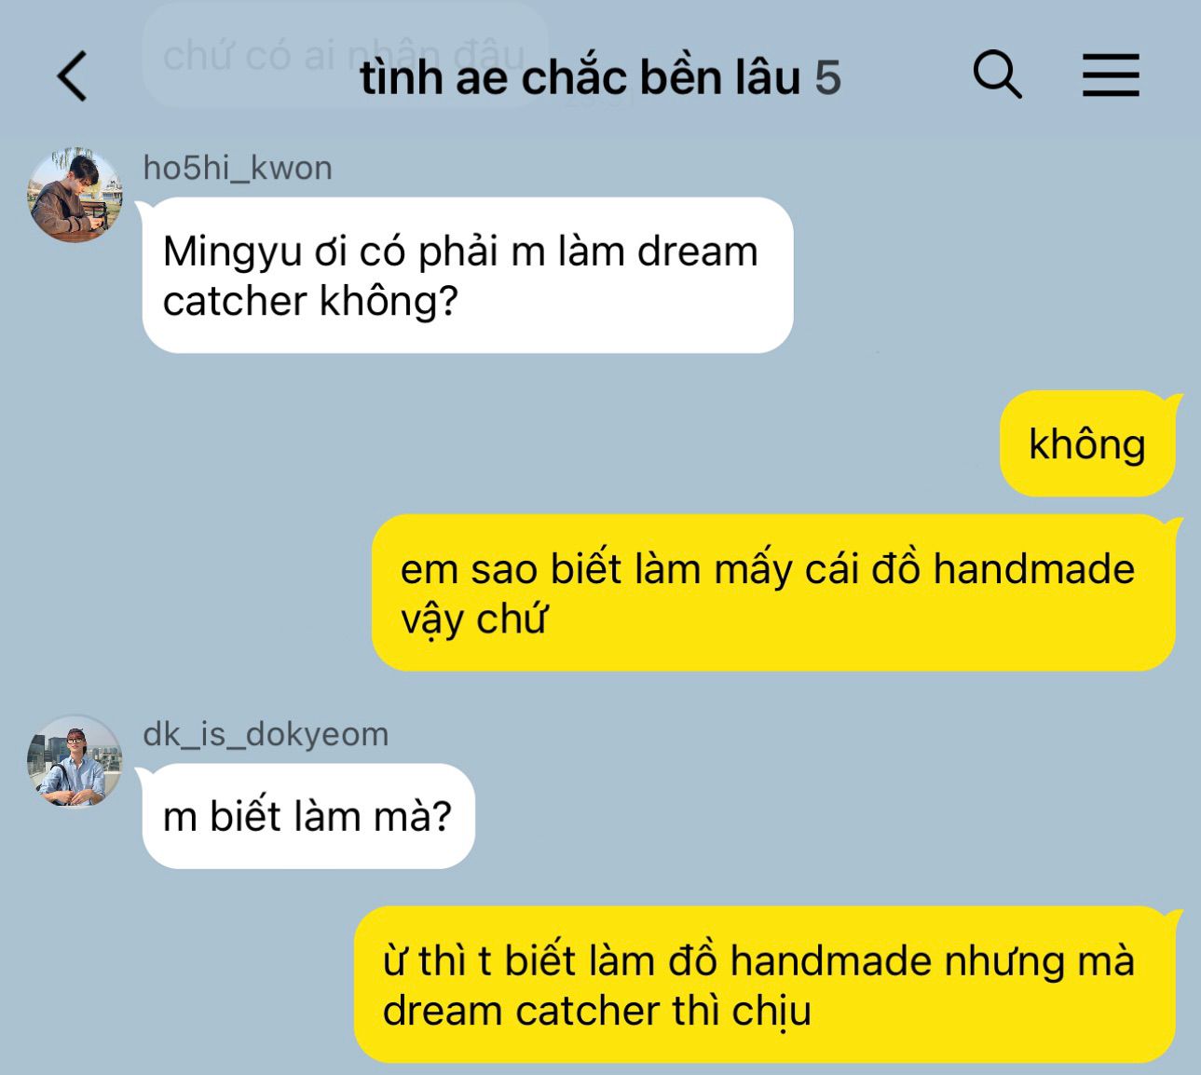This screenshot has width=1201, height=1075.
Task: Open the ho5hi_kwon username label
Action: 238,169
